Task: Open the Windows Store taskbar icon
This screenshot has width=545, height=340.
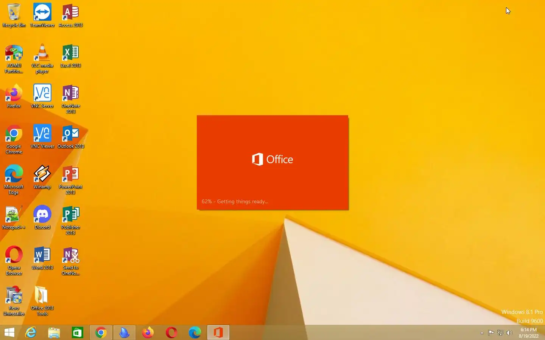Action: 78,332
